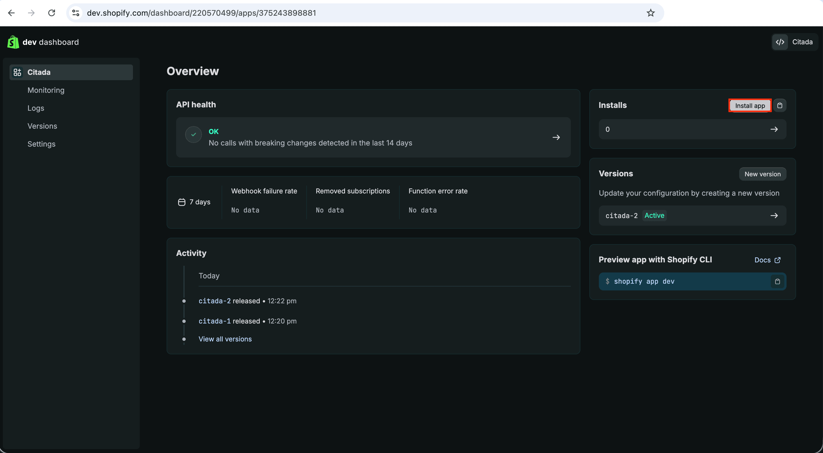Click the Installs card heading

coord(612,105)
